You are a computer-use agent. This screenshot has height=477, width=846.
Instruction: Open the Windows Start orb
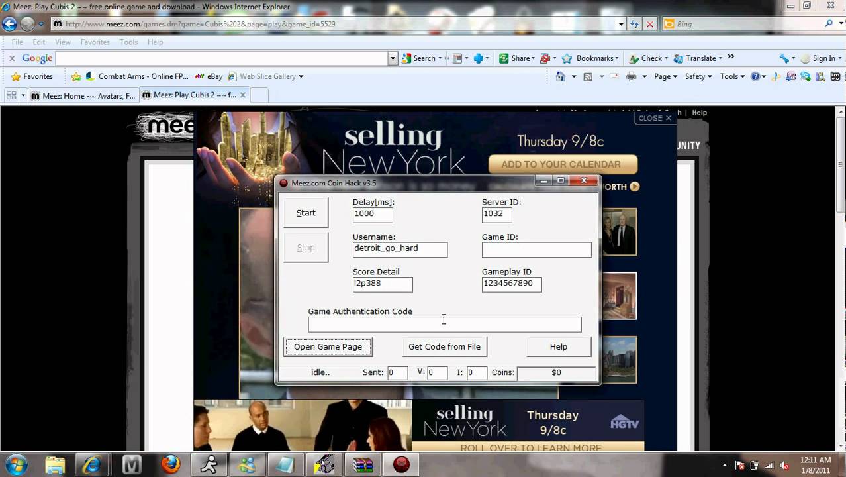(15, 464)
